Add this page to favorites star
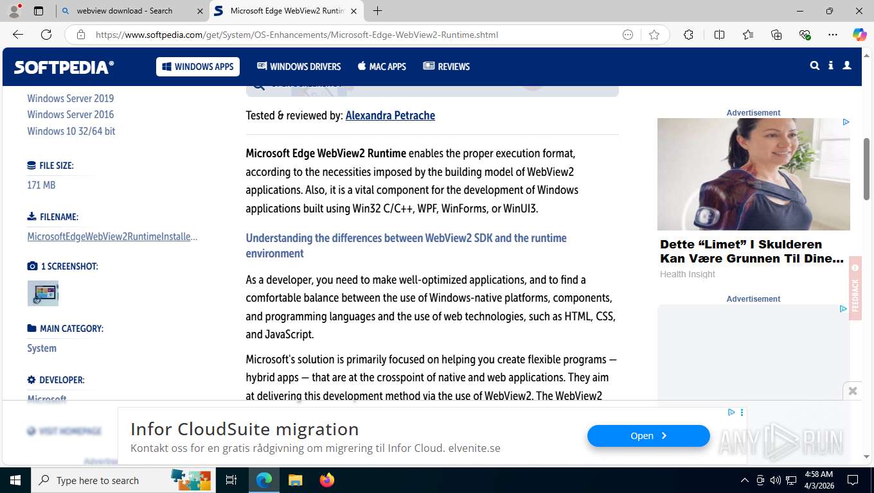874x493 pixels. pyautogui.click(x=654, y=35)
